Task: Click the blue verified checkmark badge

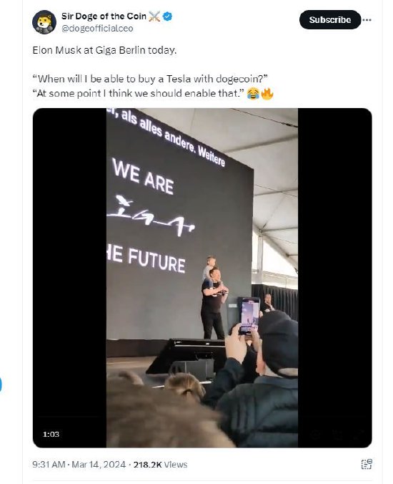Action: [167, 16]
